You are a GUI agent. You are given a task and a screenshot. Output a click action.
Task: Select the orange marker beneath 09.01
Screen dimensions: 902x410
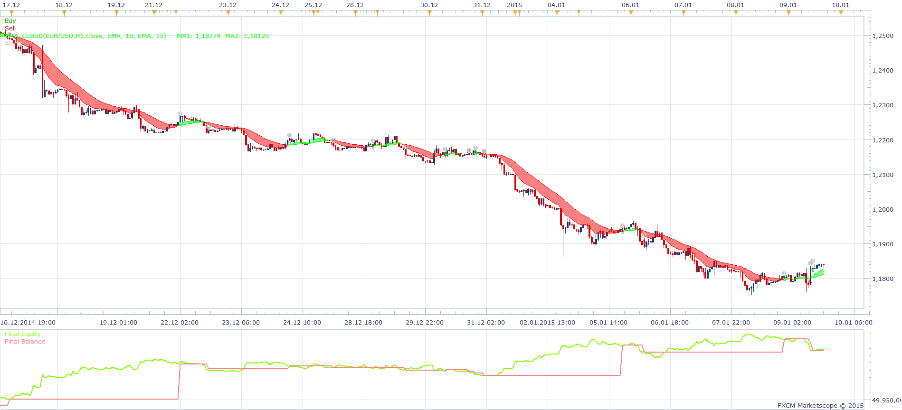point(789,13)
